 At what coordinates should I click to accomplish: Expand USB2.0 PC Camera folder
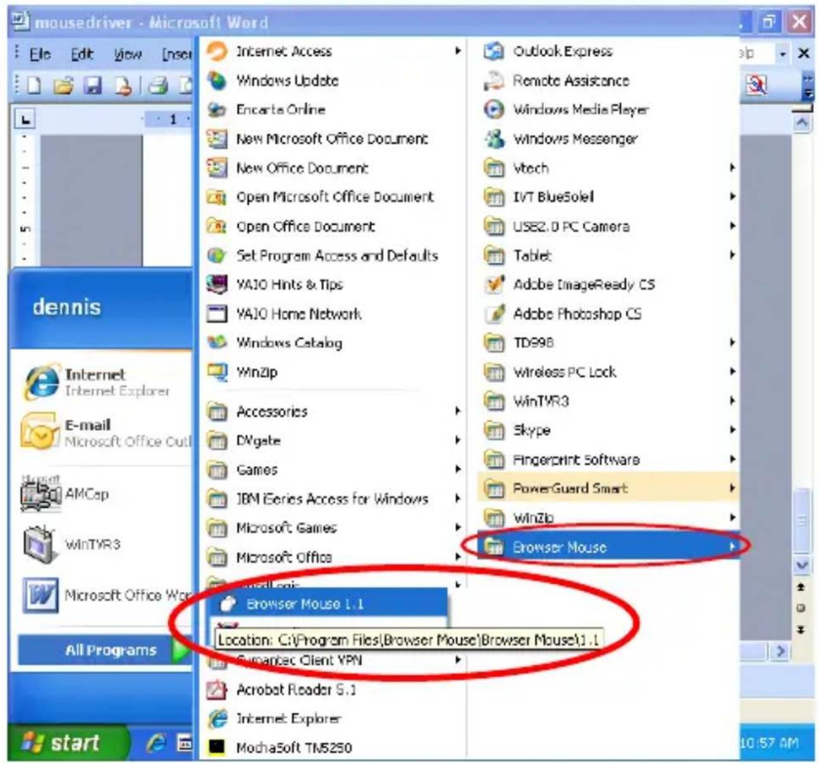click(x=608, y=226)
